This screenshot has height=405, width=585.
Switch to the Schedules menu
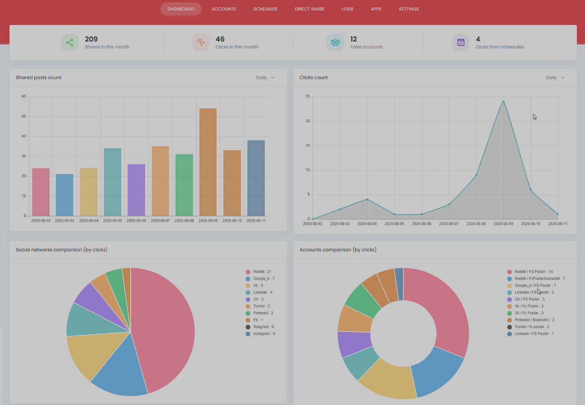(x=265, y=9)
